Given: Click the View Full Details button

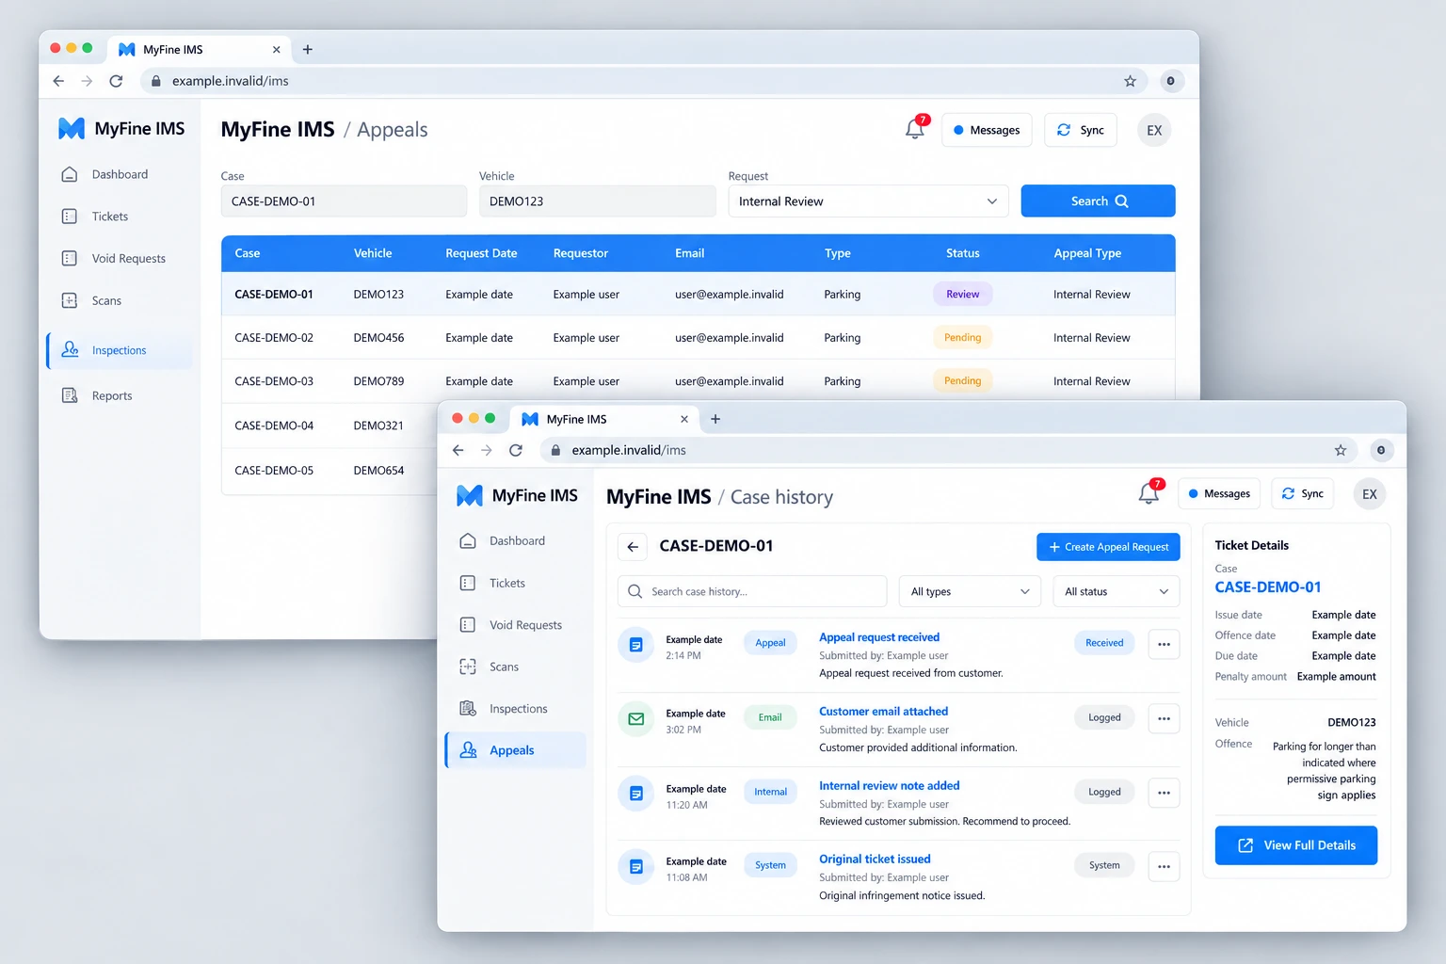Looking at the screenshot, I should coord(1295,845).
